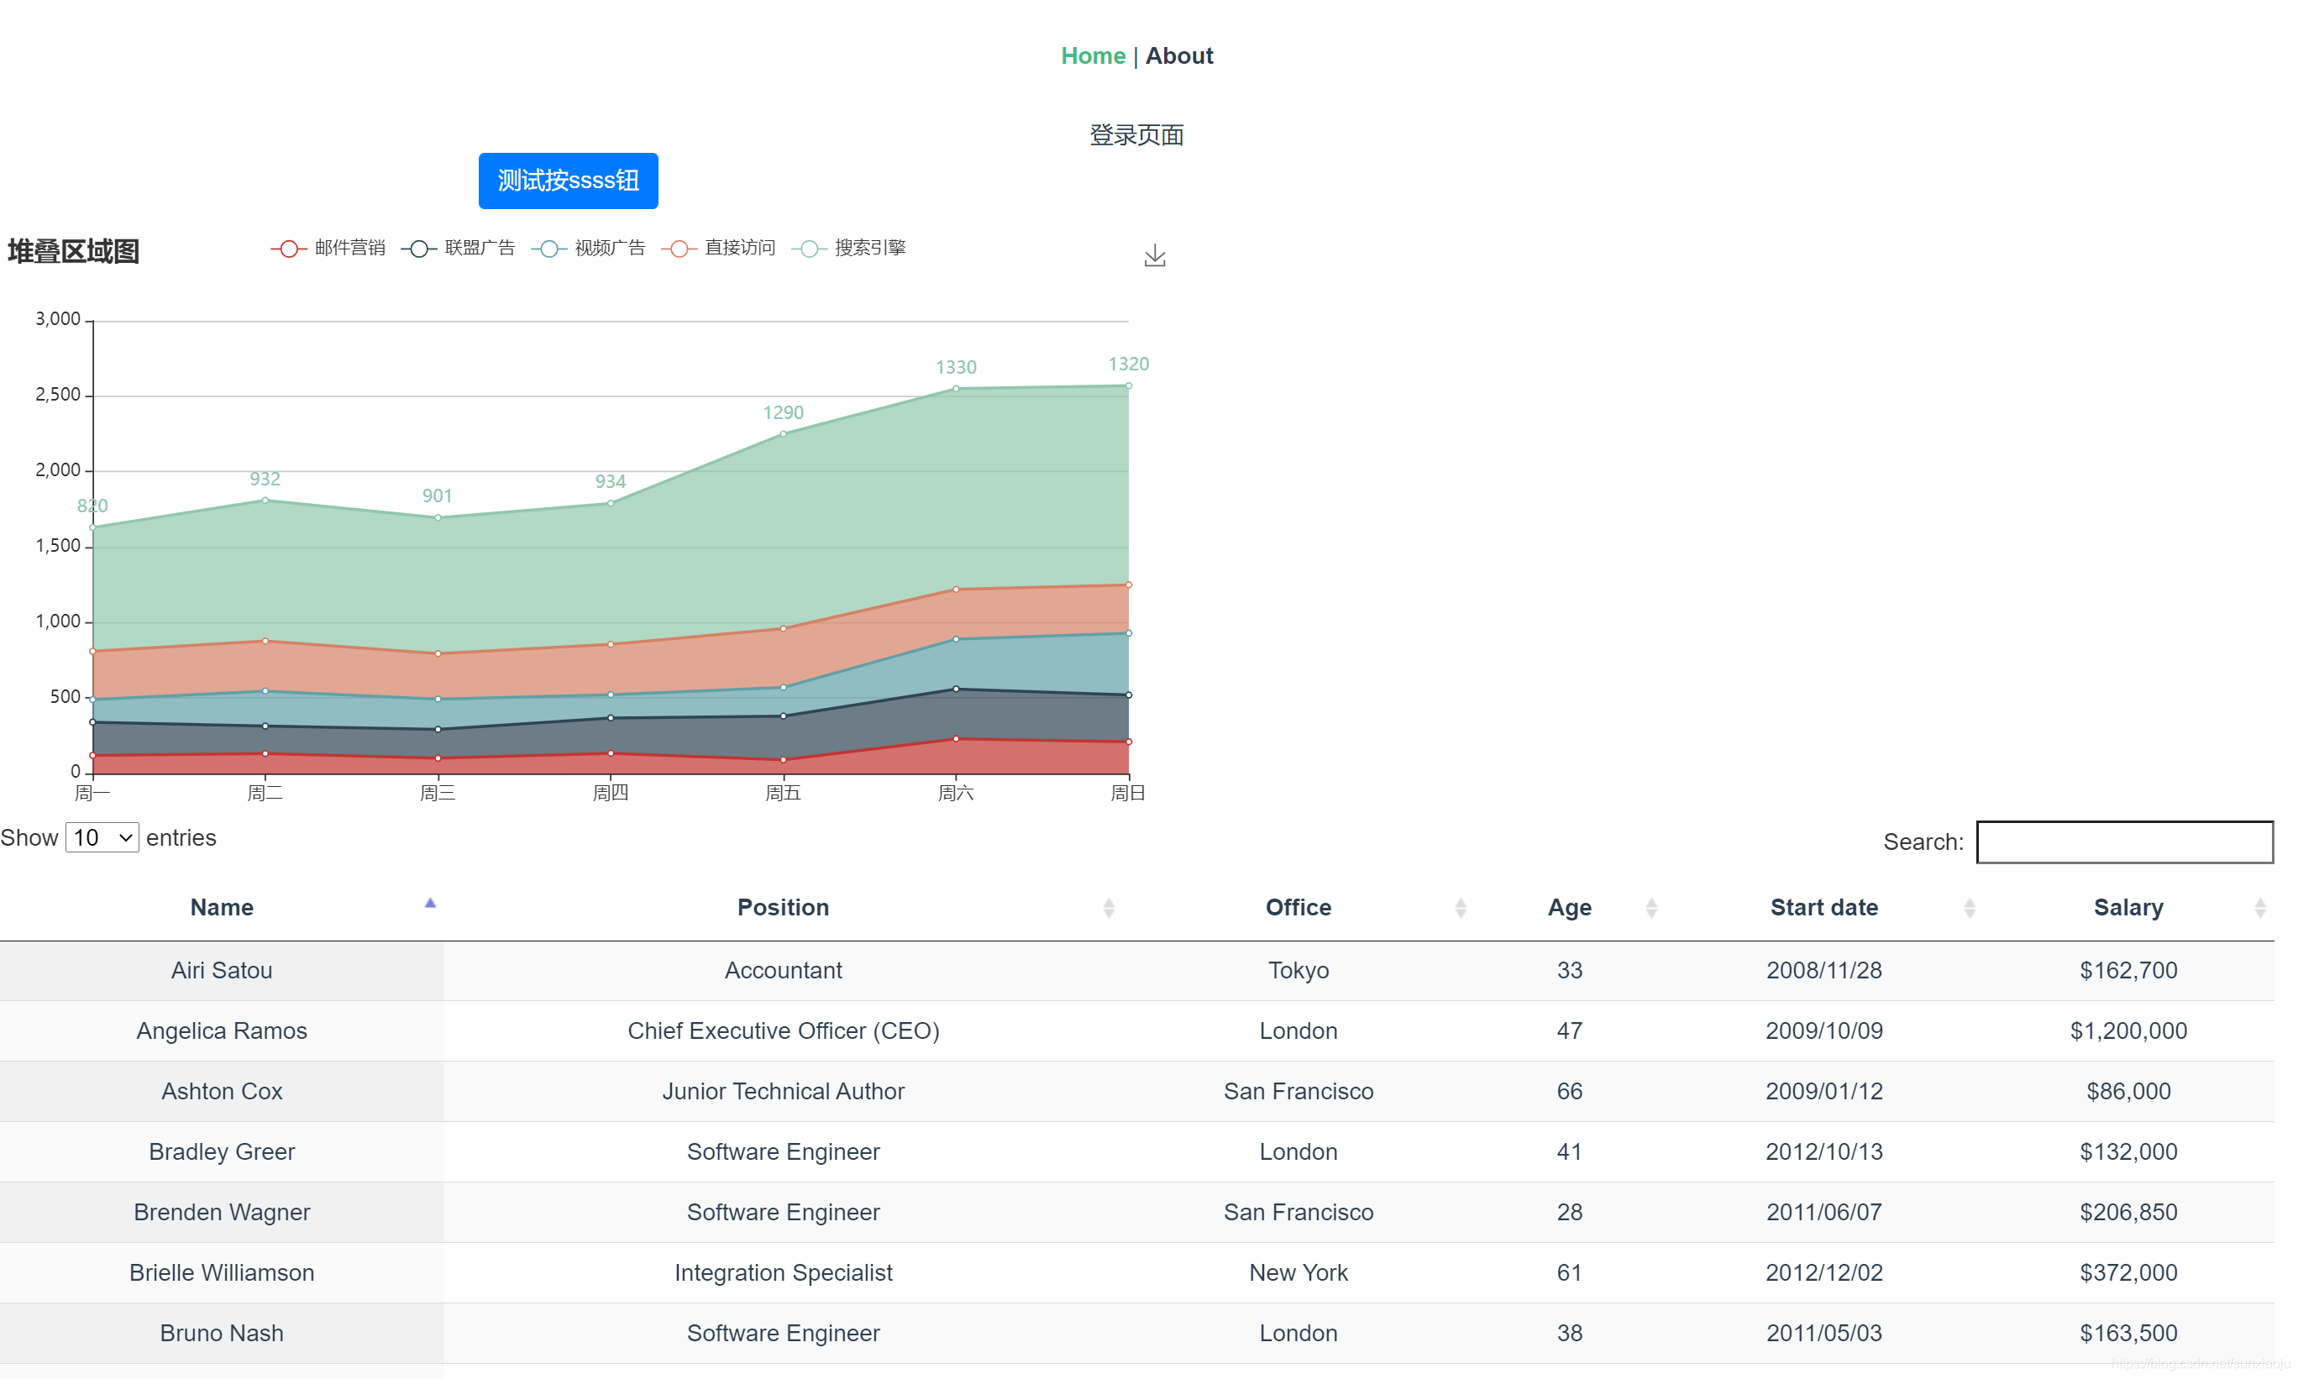Image resolution: width=2298 pixels, height=1379 pixels.
Task: Sort by the Office column arrows
Action: [1460, 908]
